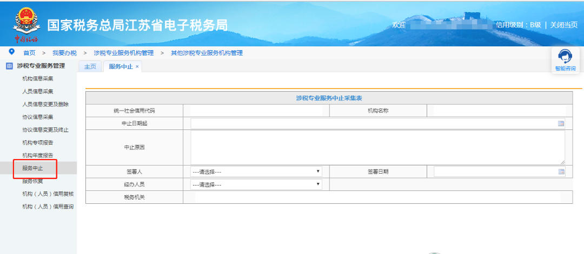Open 机构专项报告 in sidebar
584x254 pixels.
click(38, 142)
